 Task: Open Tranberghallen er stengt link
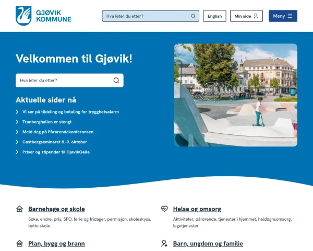pos(47,122)
